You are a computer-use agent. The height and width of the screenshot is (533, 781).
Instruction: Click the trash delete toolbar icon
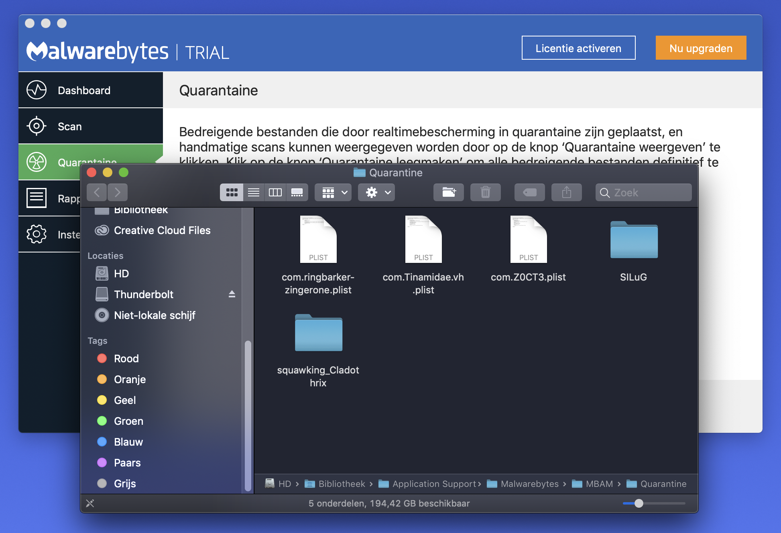(x=485, y=193)
